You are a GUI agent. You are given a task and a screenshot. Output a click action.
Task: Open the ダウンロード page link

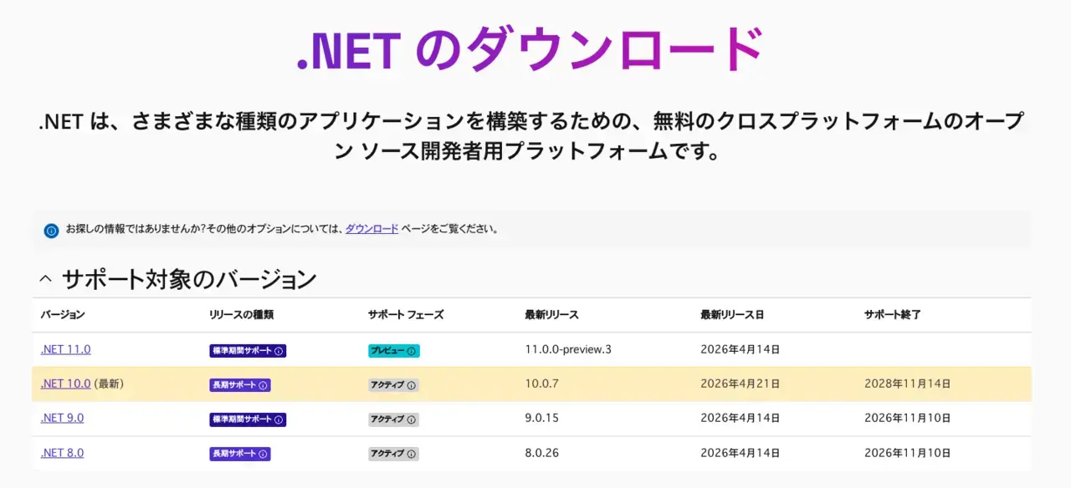tap(372, 228)
